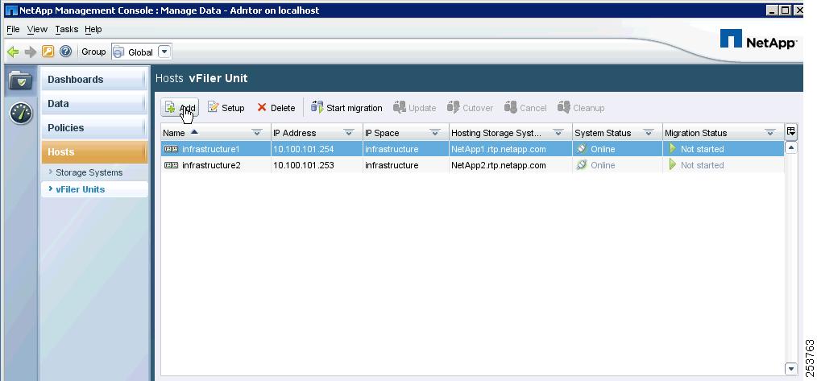Open the System Status column filter dropdown
This screenshot has height=381, width=817.
(649, 132)
